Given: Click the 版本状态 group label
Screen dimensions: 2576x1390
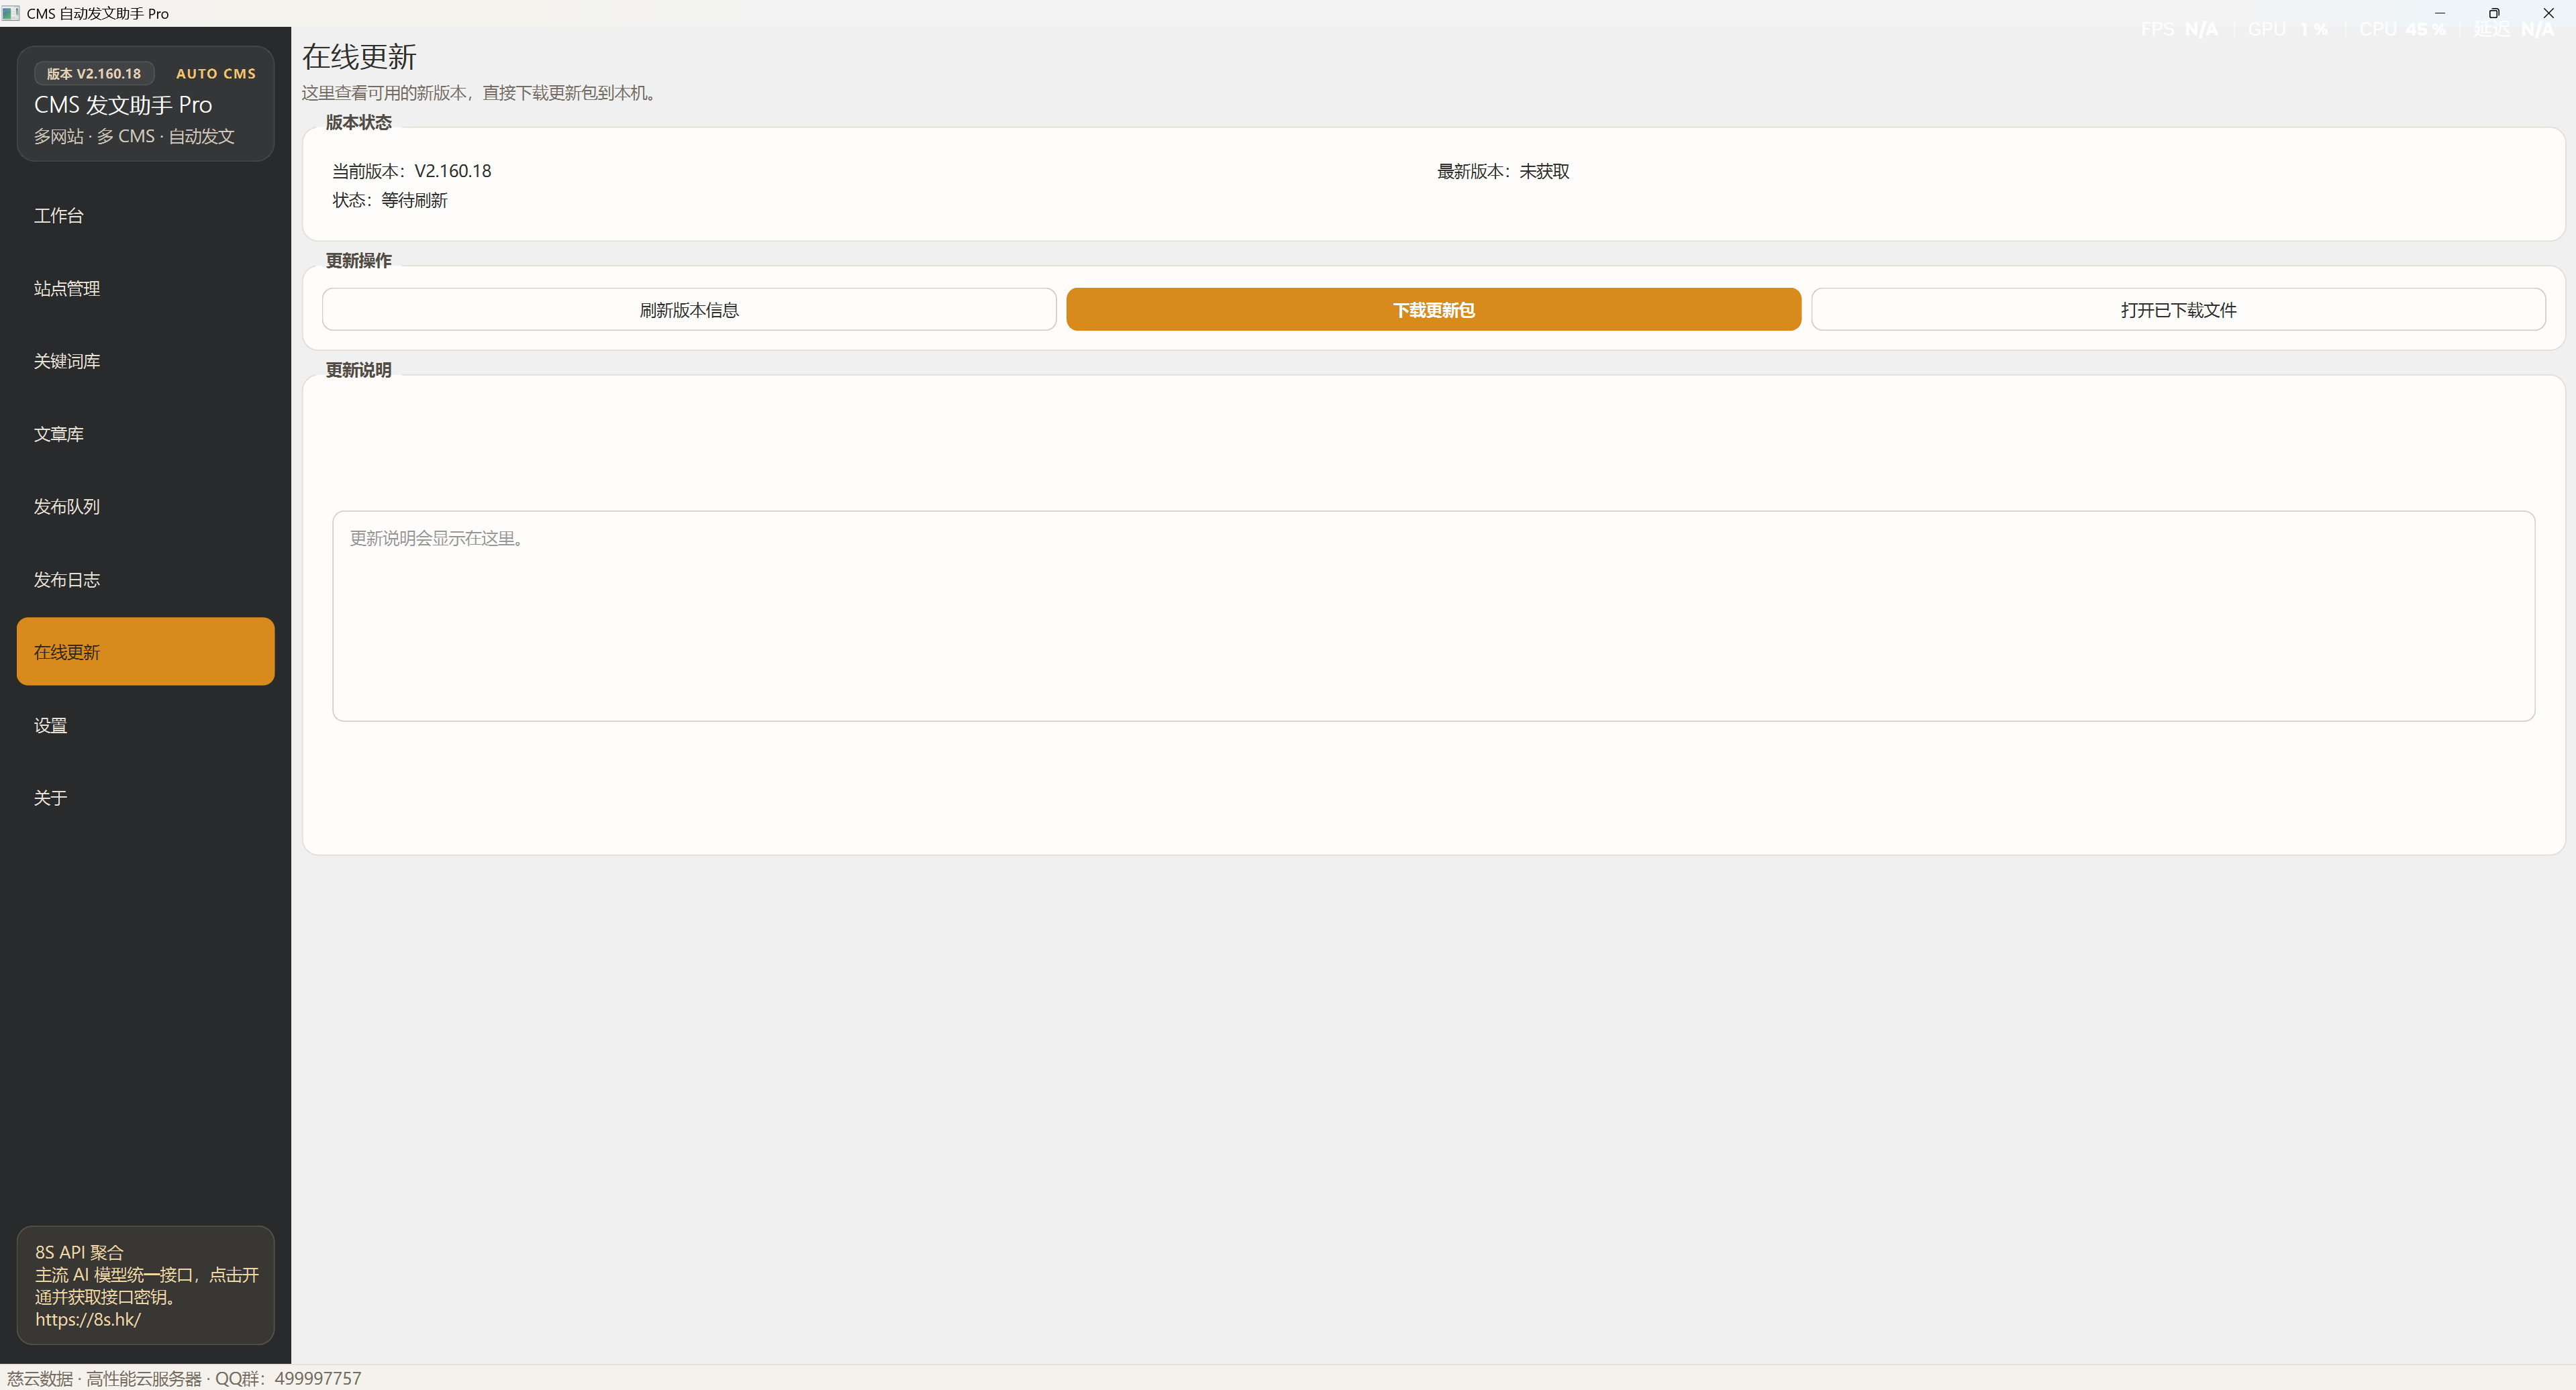Looking at the screenshot, I should pos(359,122).
